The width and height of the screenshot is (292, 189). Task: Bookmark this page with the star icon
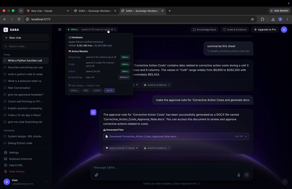point(253,19)
